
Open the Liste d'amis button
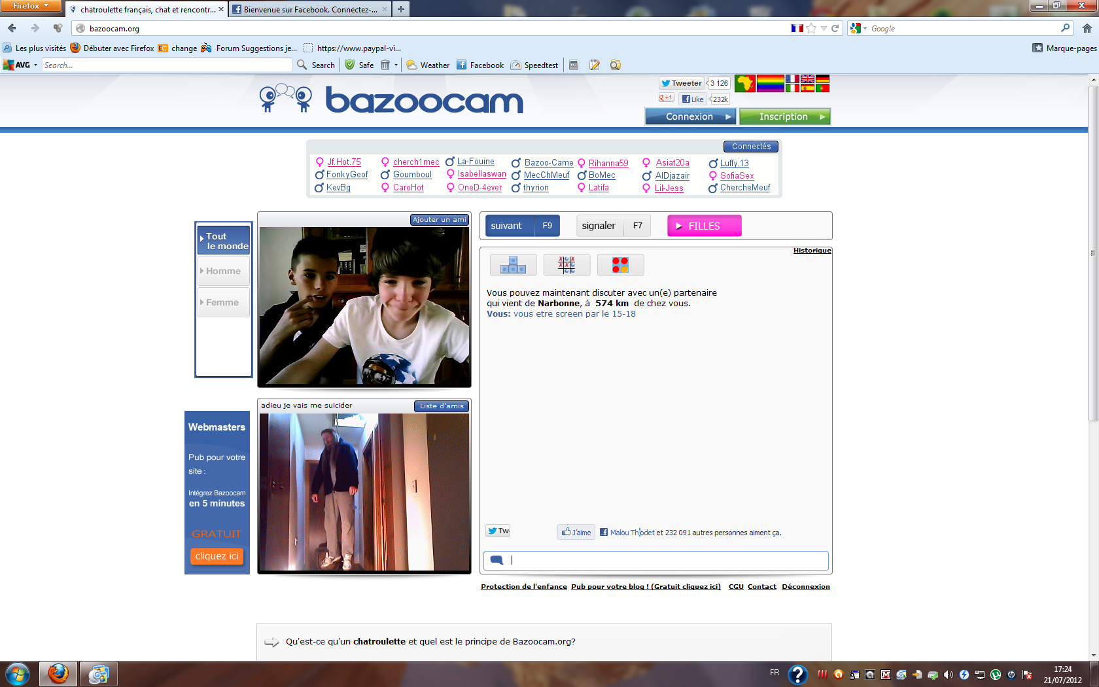[442, 406]
